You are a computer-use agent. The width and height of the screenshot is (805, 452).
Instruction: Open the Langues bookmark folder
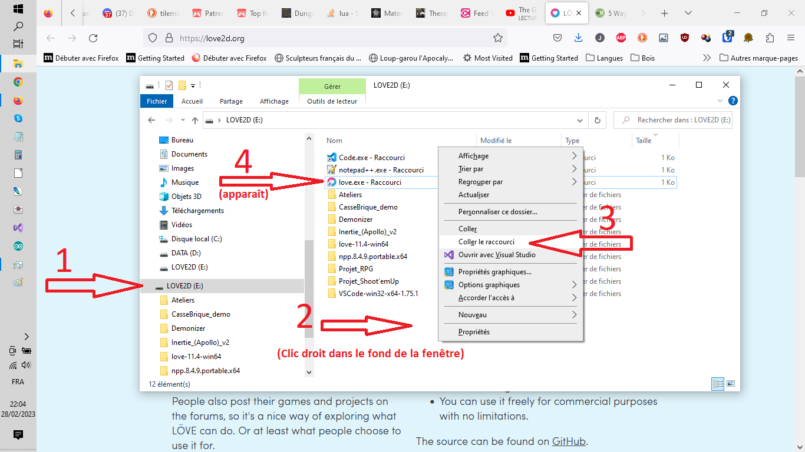[x=604, y=58]
